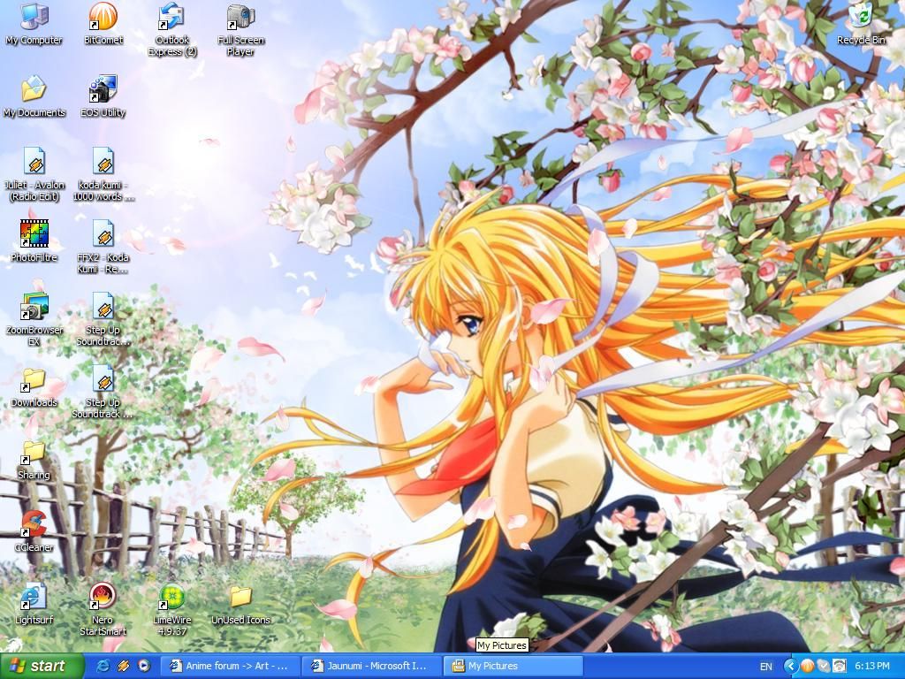Image resolution: width=905 pixels, height=679 pixels.
Task: Select the FFX2 - Koda Kumi audio file
Action: pos(103,248)
